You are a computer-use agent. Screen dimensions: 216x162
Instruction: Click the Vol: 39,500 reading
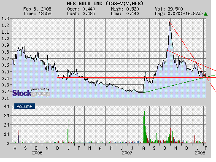(169, 9)
